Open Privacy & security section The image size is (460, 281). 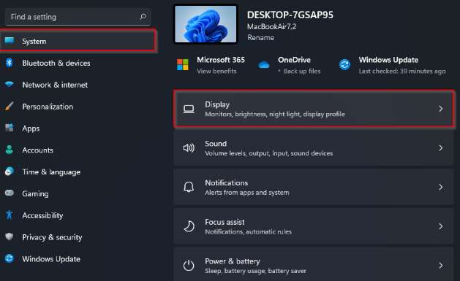tap(52, 237)
